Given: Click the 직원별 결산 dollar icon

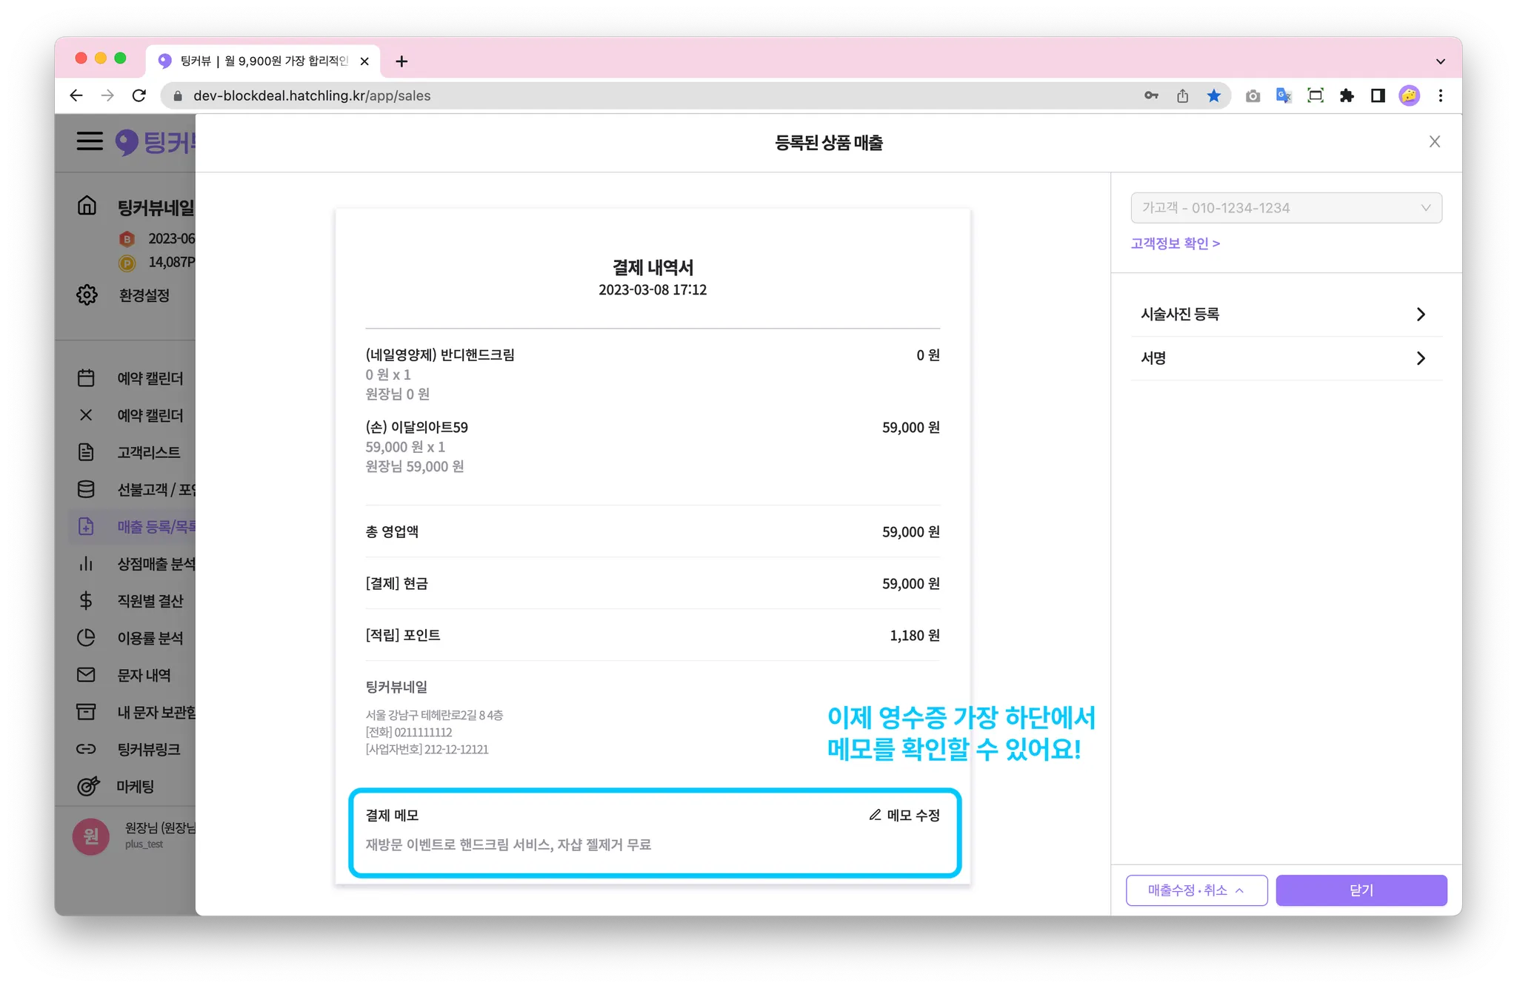Looking at the screenshot, I should click(x=86, y=600).
